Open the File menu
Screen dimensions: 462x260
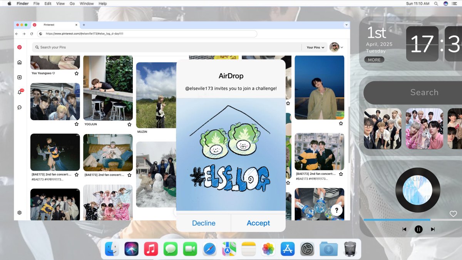(37, 3)
